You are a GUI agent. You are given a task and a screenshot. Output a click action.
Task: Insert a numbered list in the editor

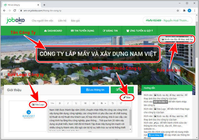[x=94, y=103]
